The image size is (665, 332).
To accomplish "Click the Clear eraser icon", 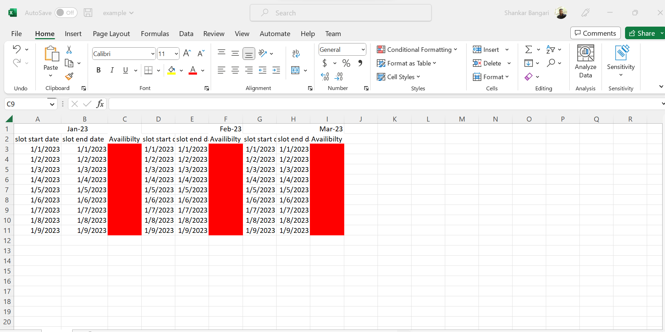I will point(529,76).
